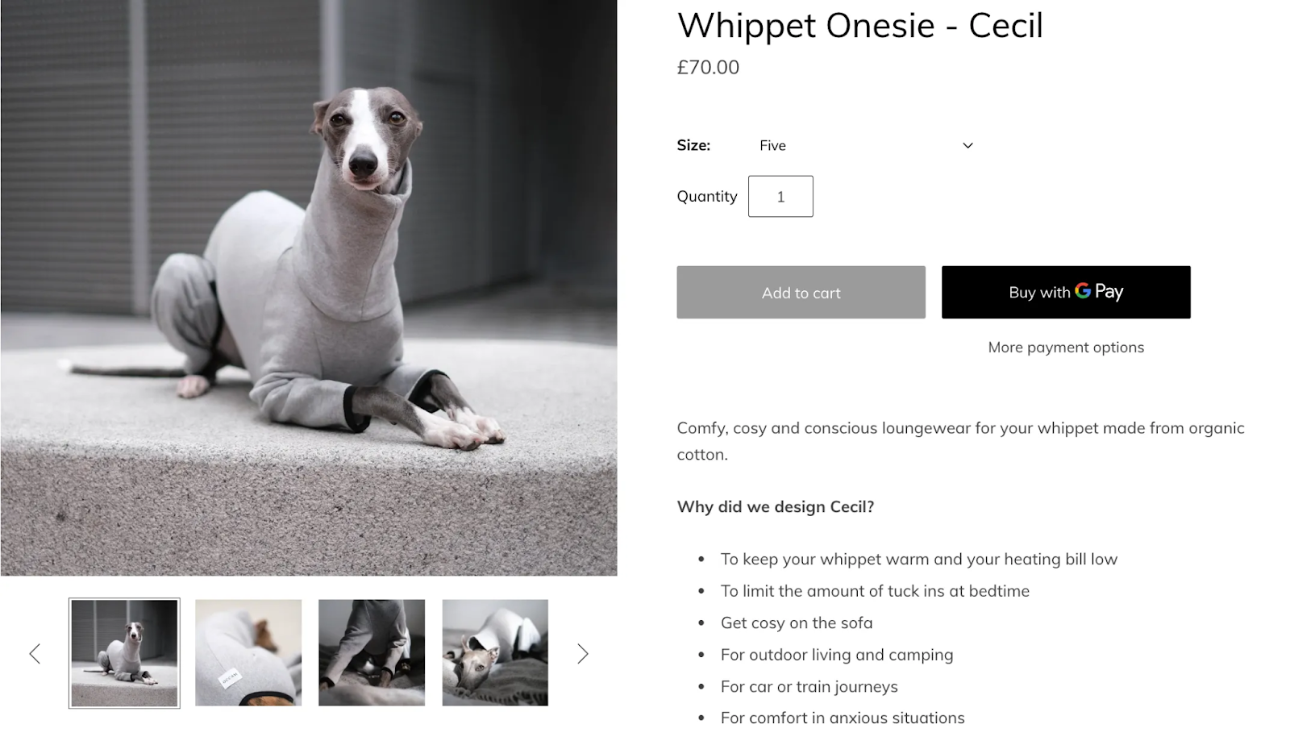Open the Size dropdown showing Five
The image size is (1290, 741).
coord(865,145)
